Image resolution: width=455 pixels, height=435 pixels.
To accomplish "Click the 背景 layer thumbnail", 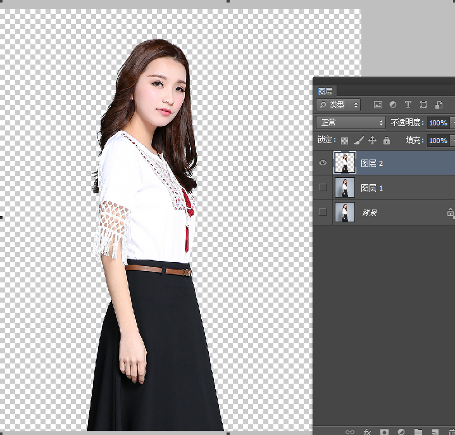I will tap(344, 212).
